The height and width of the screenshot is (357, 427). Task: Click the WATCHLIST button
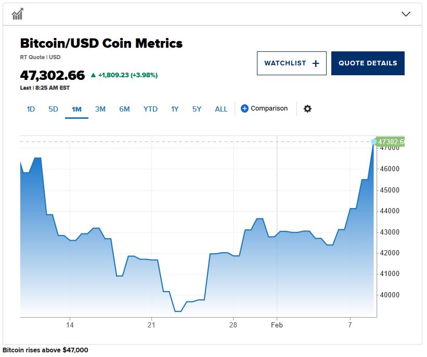292,63
